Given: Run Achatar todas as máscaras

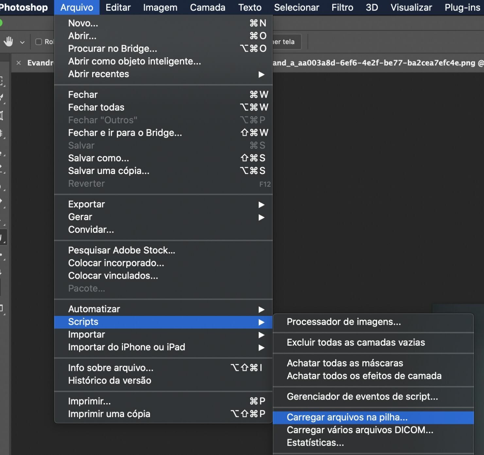Looking at the screenshot, I should [x=373, y=363].
